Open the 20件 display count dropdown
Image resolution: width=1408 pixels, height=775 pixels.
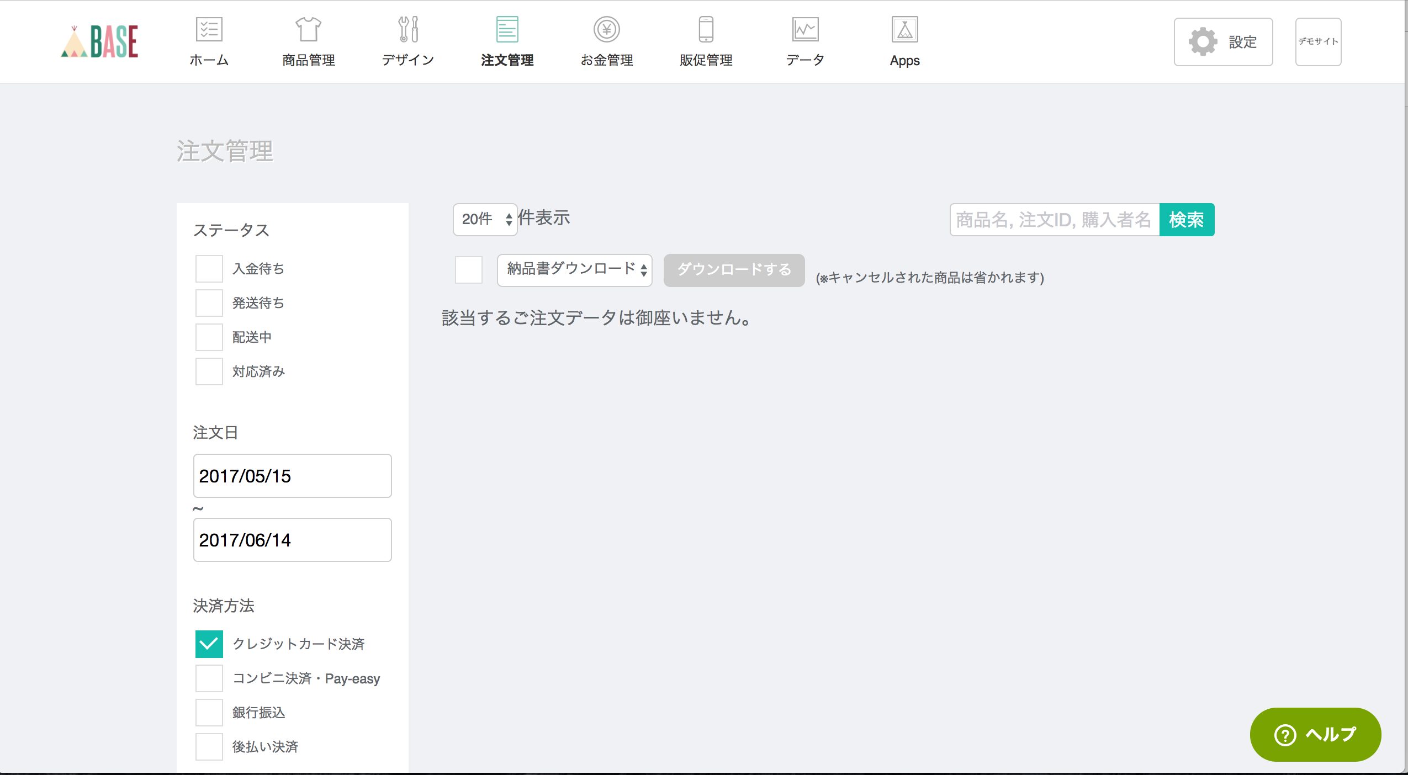(x=485, y=219)
